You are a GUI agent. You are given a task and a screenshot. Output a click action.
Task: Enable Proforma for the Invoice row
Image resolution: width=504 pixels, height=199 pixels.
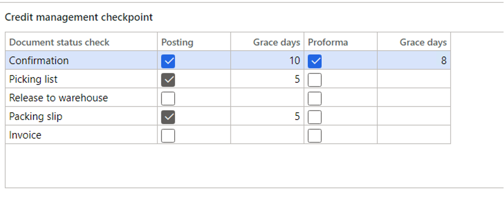pos(315,135)
